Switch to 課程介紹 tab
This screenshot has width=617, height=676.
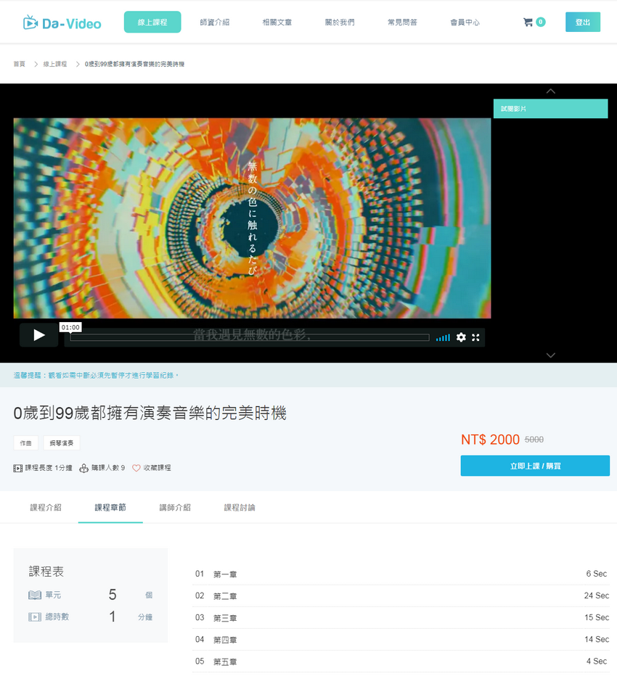click(x=46, y=508)
